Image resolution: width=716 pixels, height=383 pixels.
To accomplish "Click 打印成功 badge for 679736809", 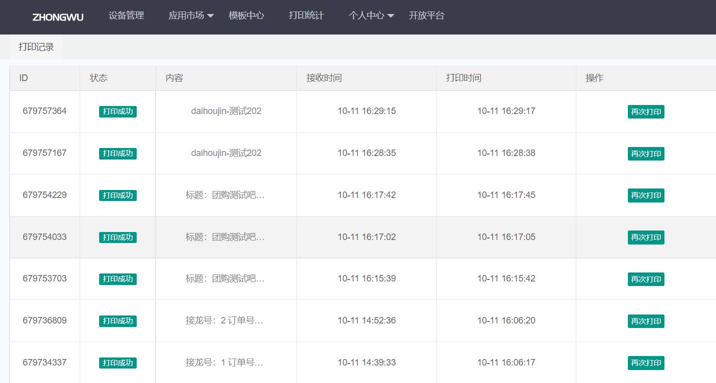I will (118, 321).
